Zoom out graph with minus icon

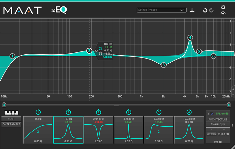point(233,95)
